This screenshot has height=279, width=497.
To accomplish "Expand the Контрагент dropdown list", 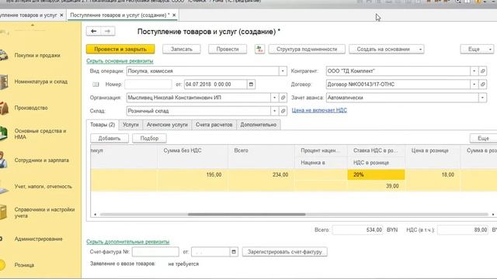I will [474, 71].
